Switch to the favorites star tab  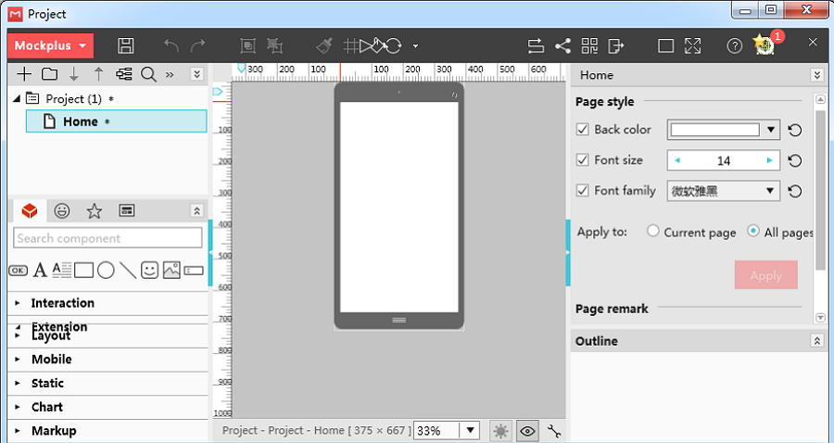[95, 211]
